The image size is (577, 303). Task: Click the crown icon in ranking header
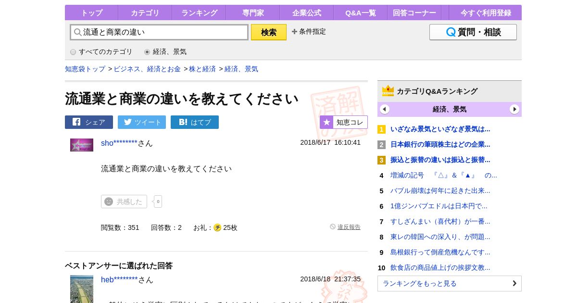[388, 90]
